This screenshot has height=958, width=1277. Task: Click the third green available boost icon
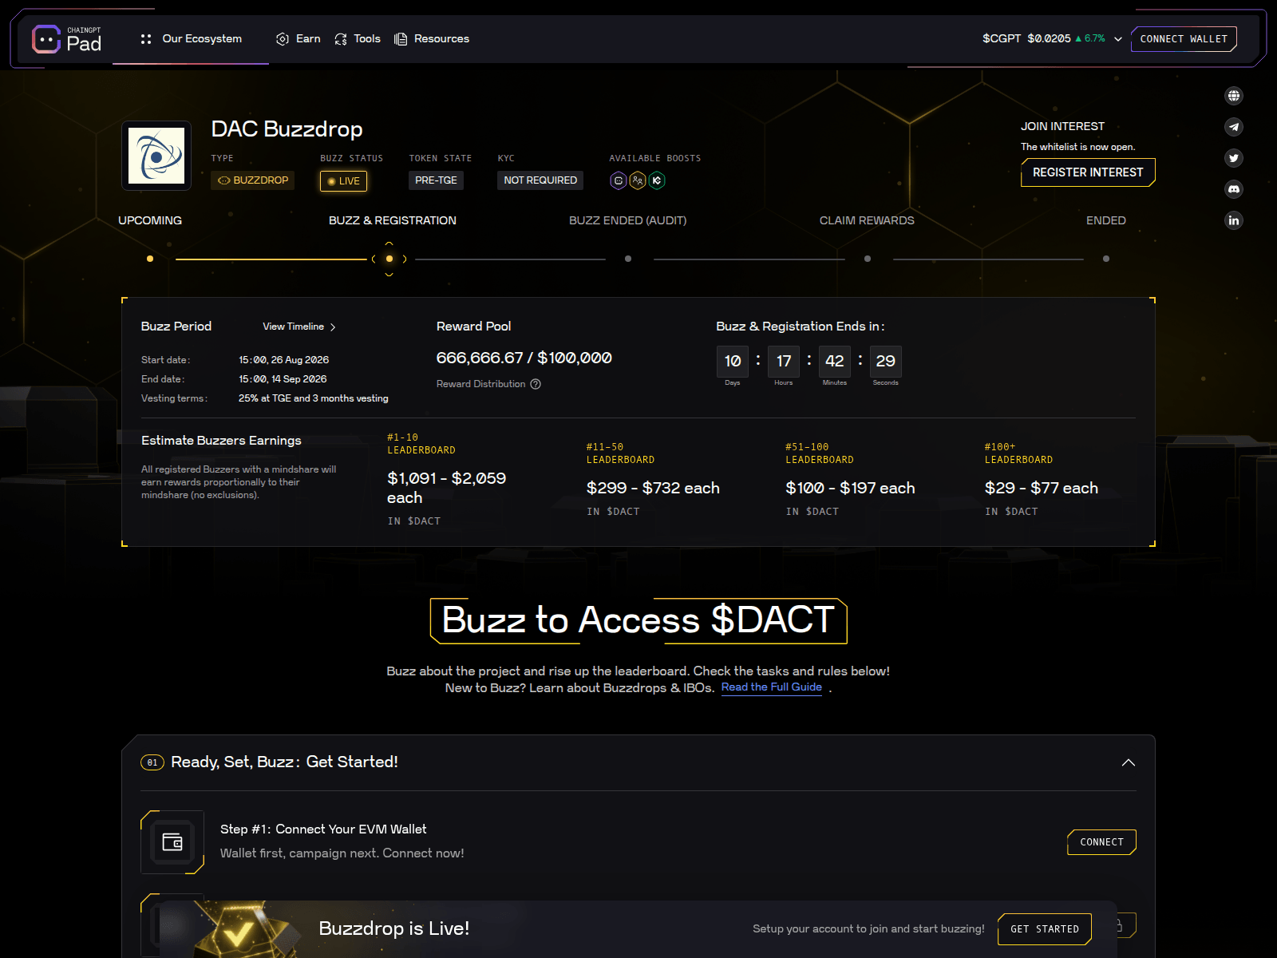[657, 180]
